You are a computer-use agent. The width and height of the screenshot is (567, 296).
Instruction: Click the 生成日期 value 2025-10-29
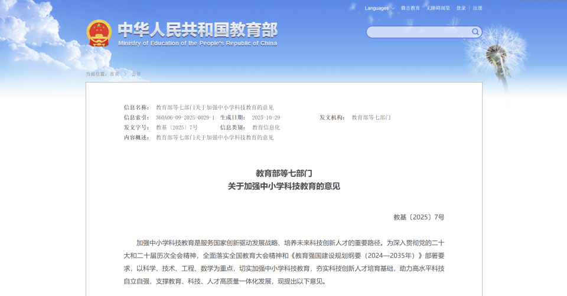pyautogui.click(x=266, y=117)
